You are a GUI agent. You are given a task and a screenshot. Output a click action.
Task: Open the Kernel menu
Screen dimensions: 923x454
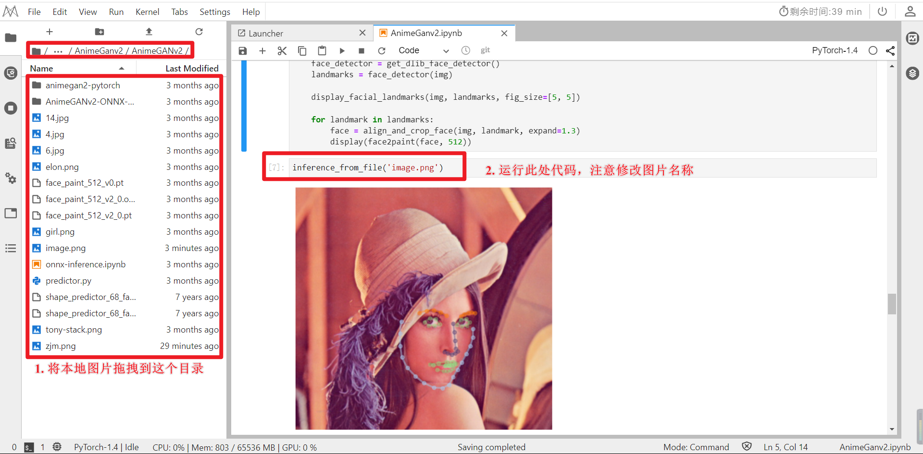coord(147,12)
